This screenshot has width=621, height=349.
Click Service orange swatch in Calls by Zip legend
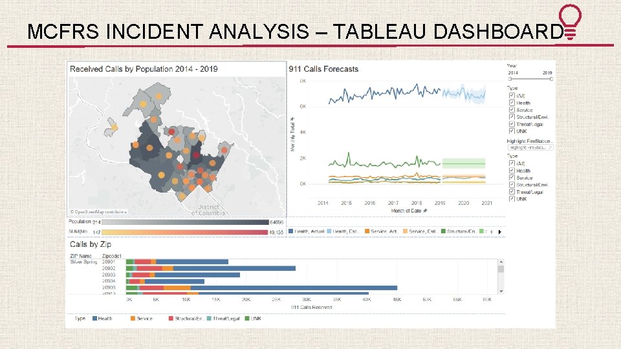pos(133,319)
